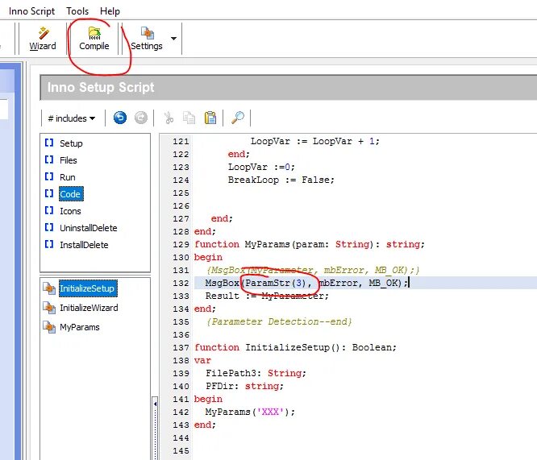Click the panel splitter collapse arrow
This screenshot has height=460, width=537.
pyautogui.click(x=155, y=404)
